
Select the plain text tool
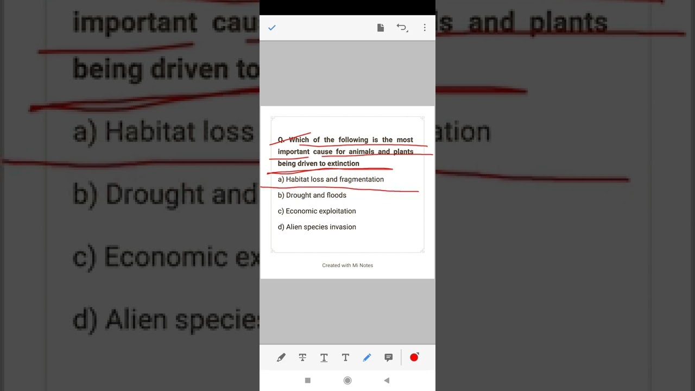pos(345,357)
